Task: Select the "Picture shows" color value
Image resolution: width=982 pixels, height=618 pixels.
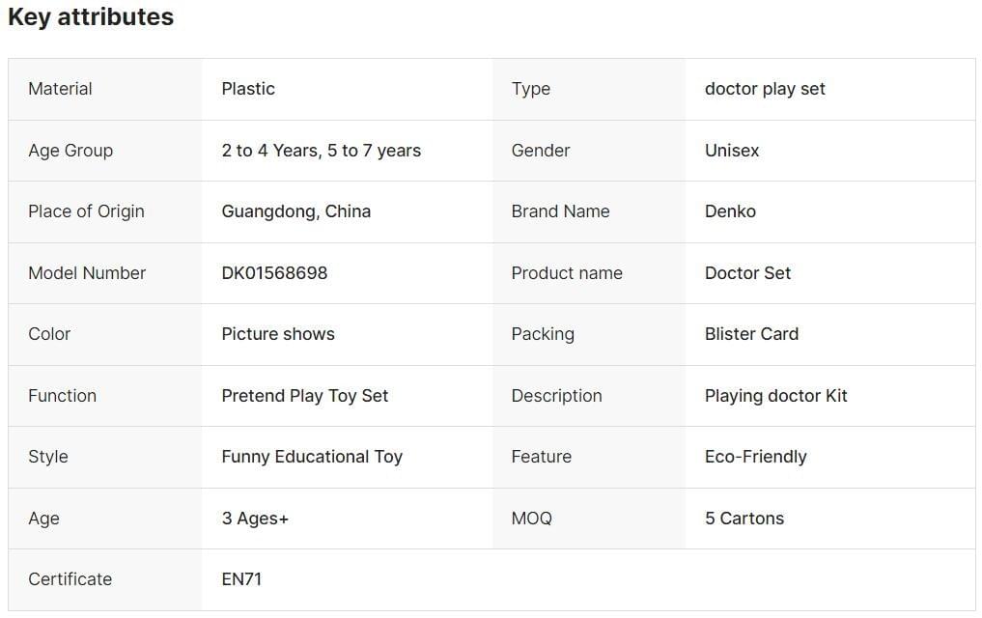Action: pyautogui.click(x=278, y=334)
